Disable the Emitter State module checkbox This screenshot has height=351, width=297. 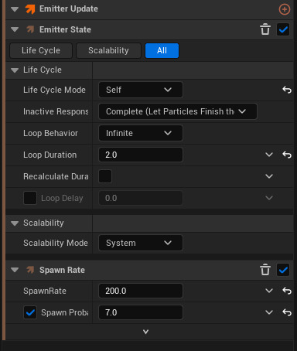coord(283,29)
